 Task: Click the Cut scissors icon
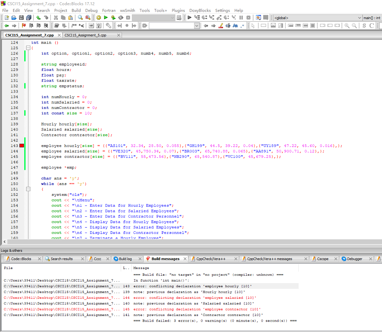point(56,18)
